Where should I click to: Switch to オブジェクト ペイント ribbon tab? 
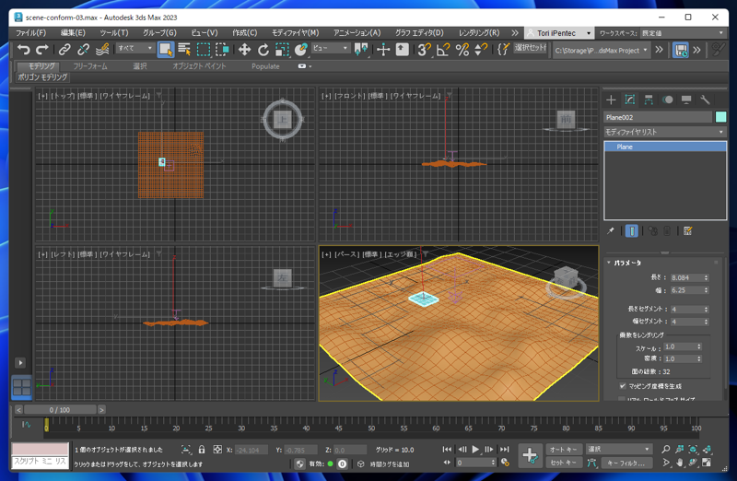click(199, 66)
